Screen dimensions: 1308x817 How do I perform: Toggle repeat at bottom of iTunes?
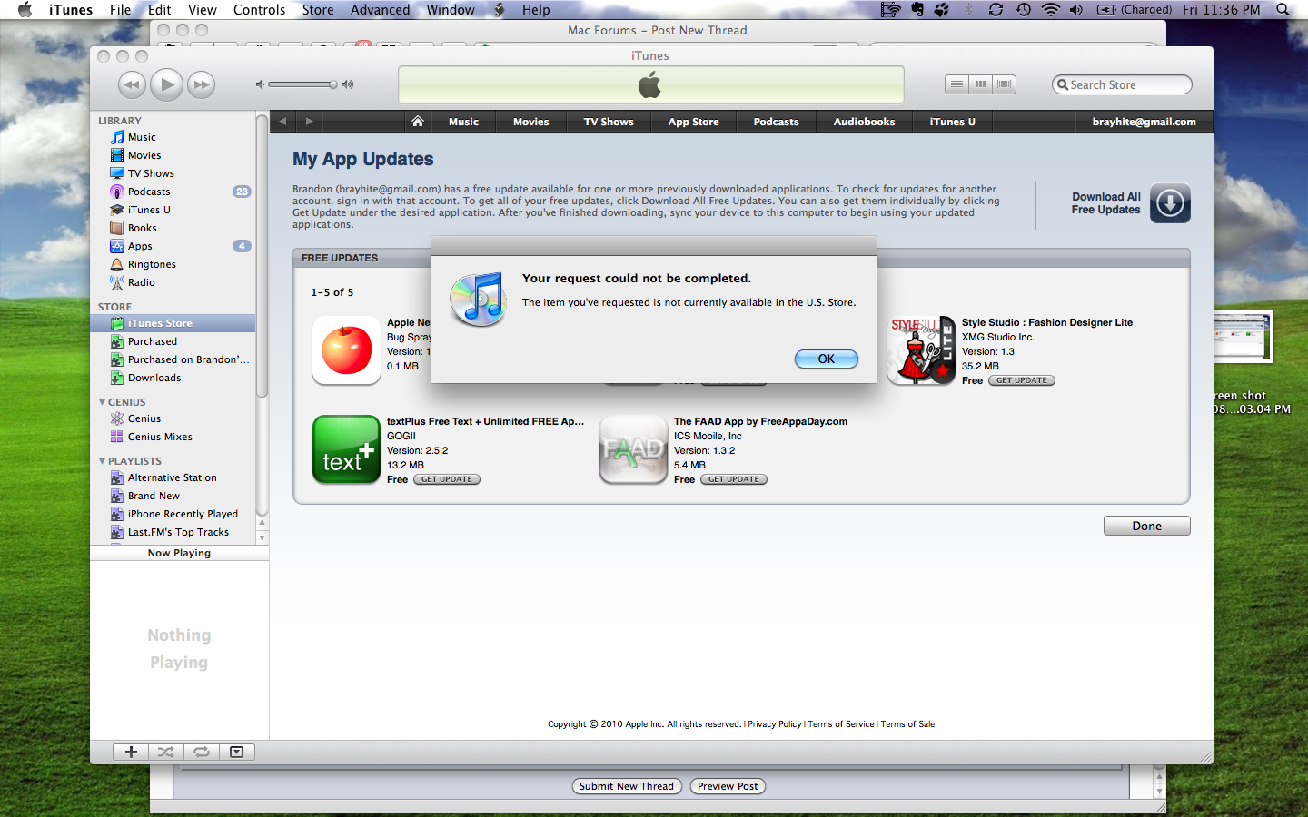click(202, 752)
